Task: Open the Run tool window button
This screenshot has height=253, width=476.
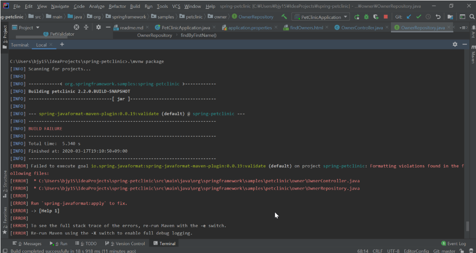Action: pos(59,244)
